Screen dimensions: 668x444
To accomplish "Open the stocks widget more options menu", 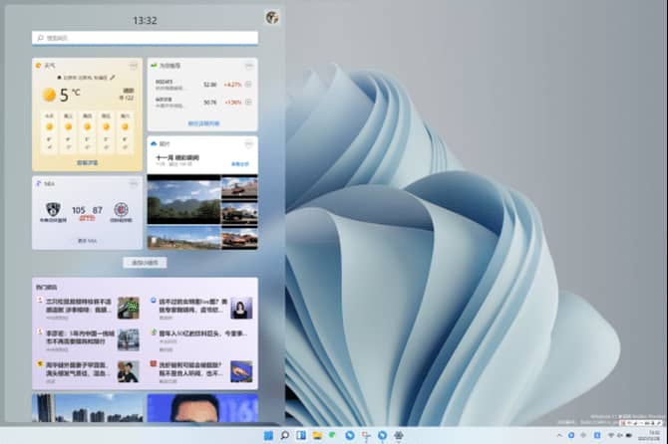I will [249, 66].
